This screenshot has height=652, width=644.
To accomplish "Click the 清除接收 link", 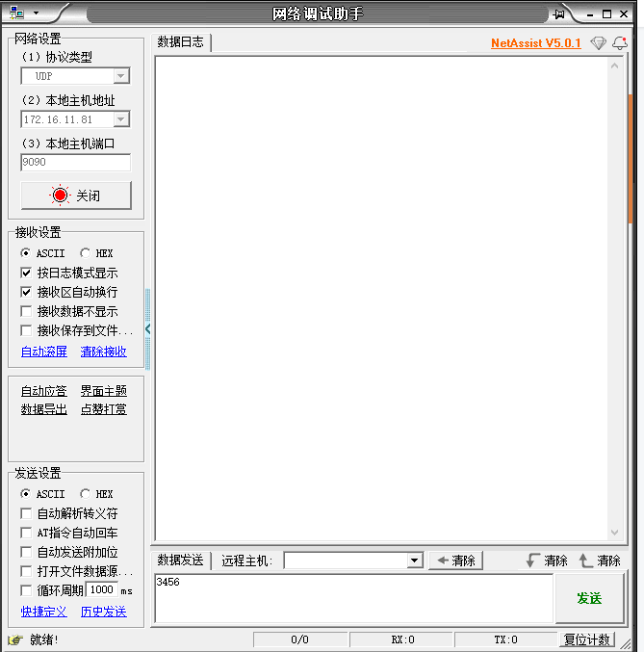I will 103,352.
